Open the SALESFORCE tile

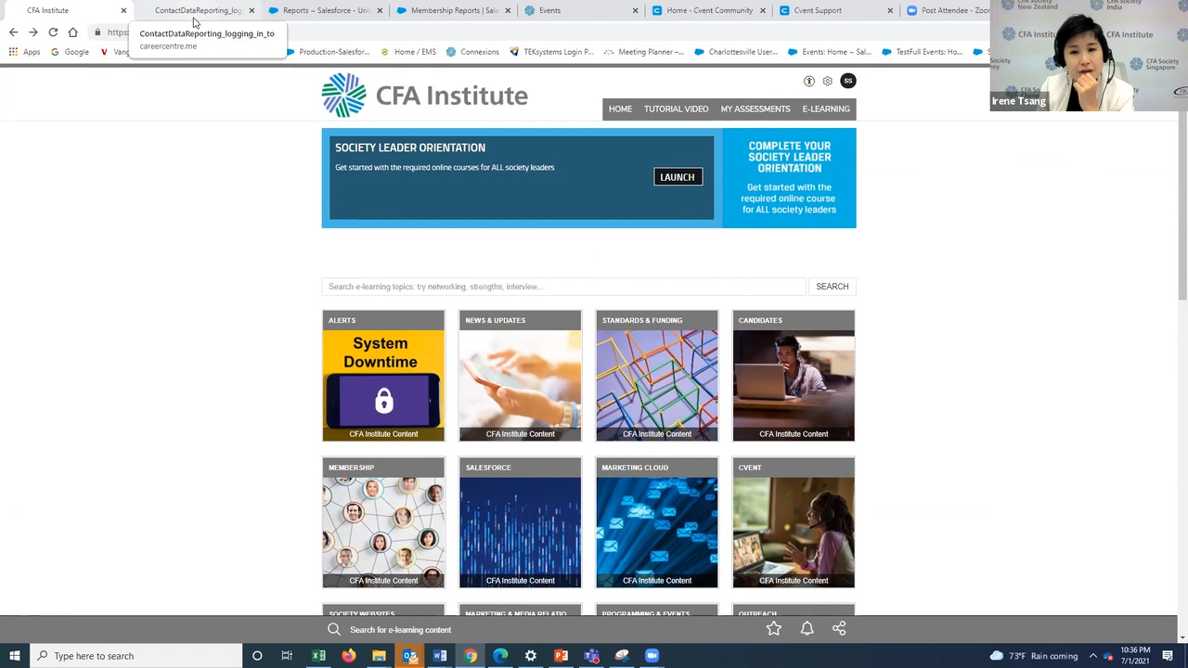pyautogui.click(x=520, y=523)
